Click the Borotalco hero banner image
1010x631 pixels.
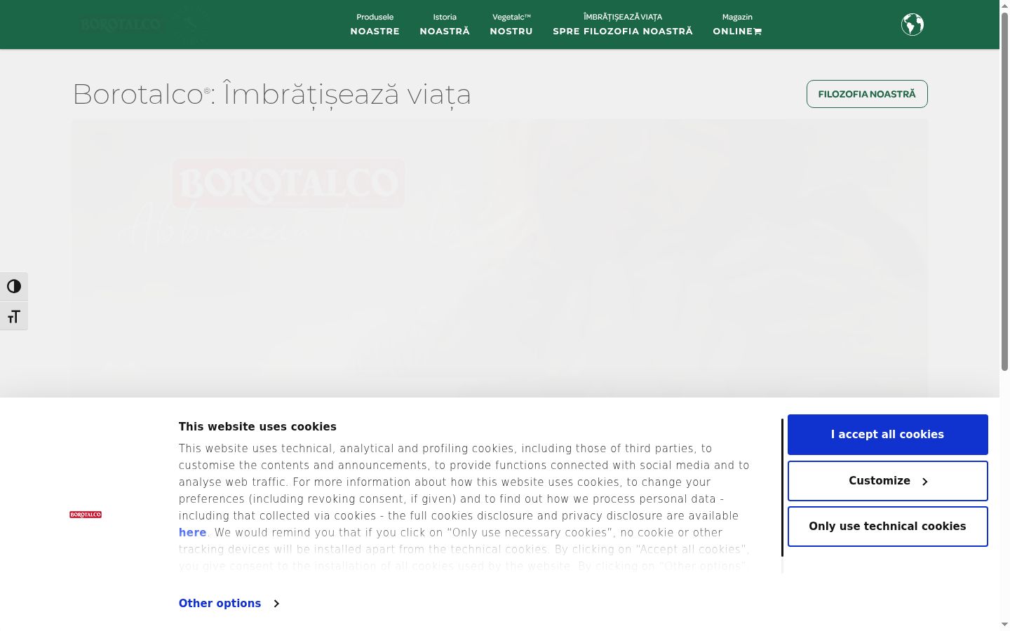[x=499, y=258]
